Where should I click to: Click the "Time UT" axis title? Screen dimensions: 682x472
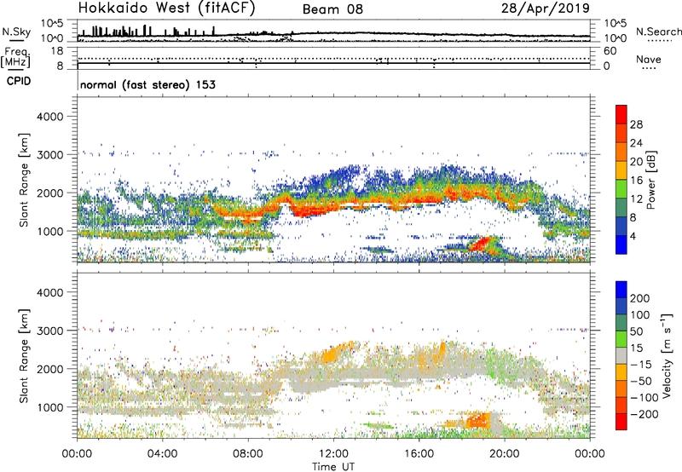333,467
